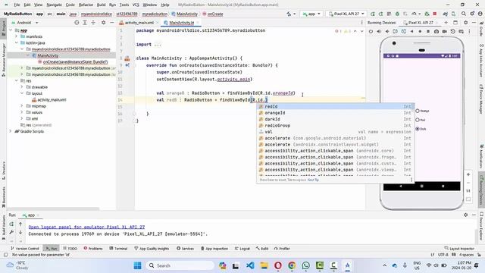Open the Visual Studio Code taskbar icon

250,265
